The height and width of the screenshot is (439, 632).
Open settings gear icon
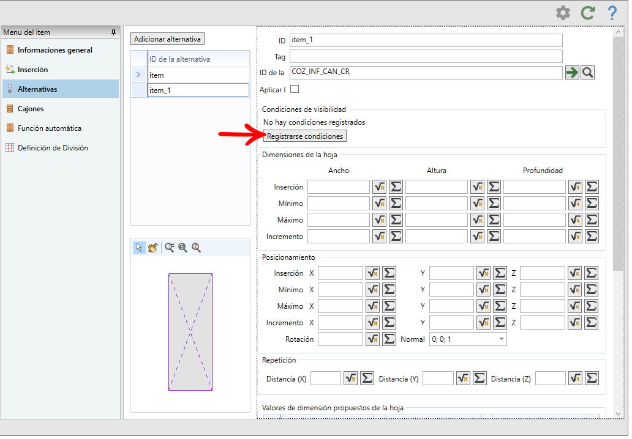tap(563, 13)
